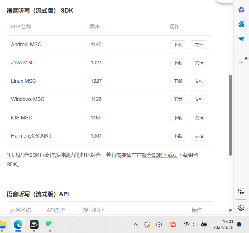Select the Linux MSC name text
The width and height of the screenshot is (249, 233).
pyautogui.click(x=23, y=81)
